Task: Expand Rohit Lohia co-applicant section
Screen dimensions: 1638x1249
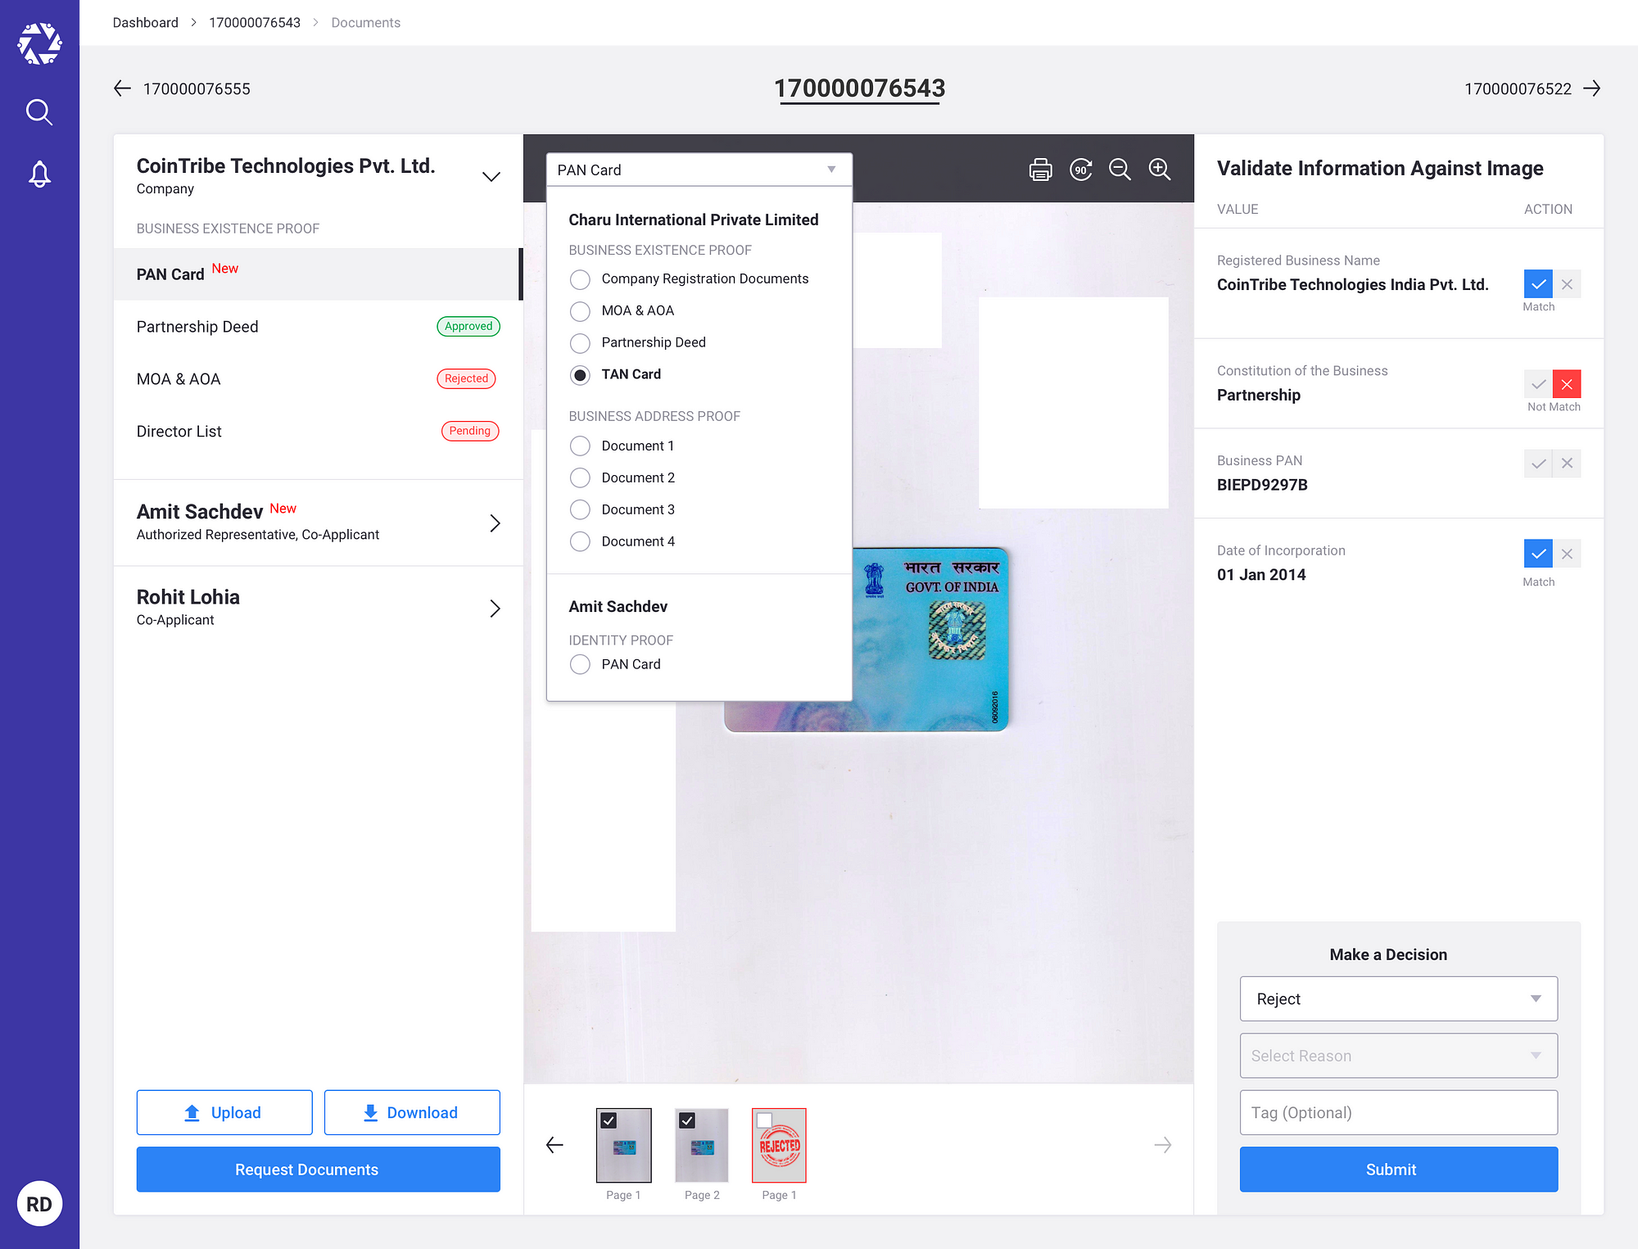Action: coord(495,609)
